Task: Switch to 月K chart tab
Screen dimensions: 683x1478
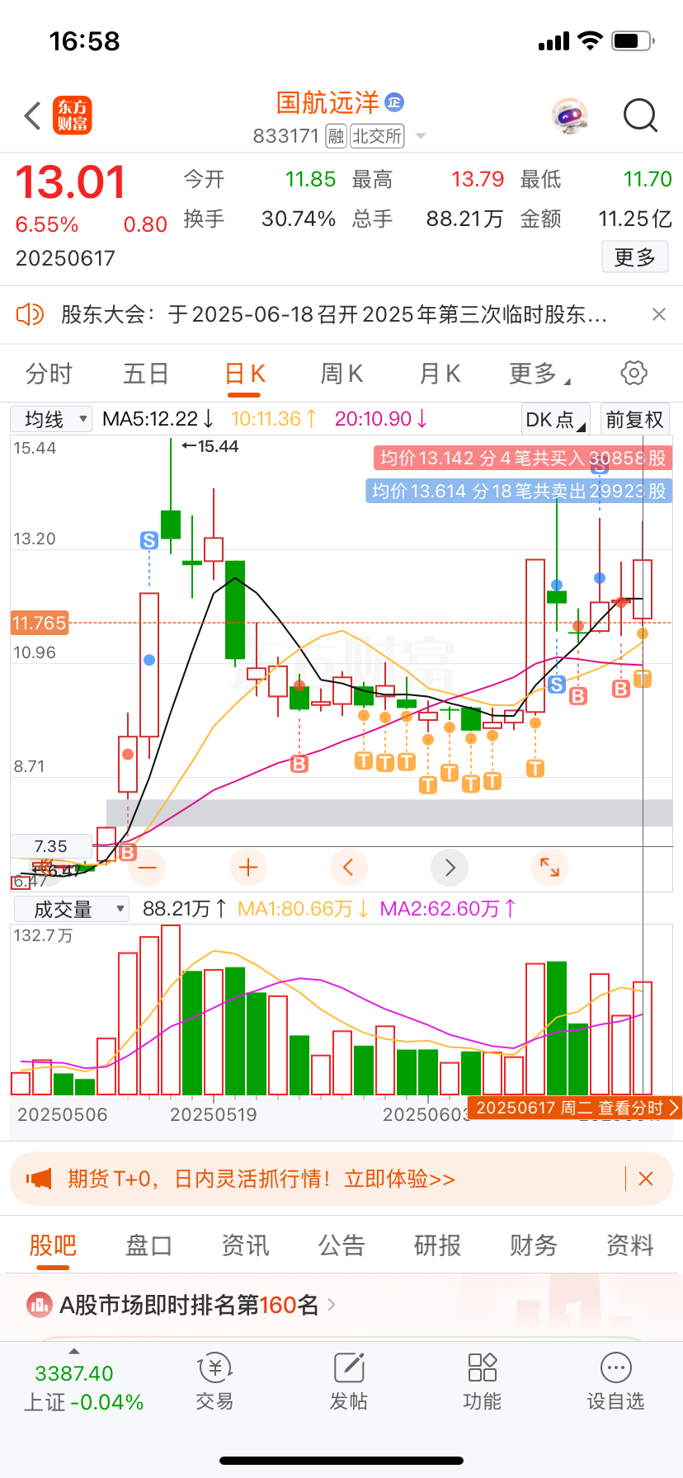Action: 440,374
